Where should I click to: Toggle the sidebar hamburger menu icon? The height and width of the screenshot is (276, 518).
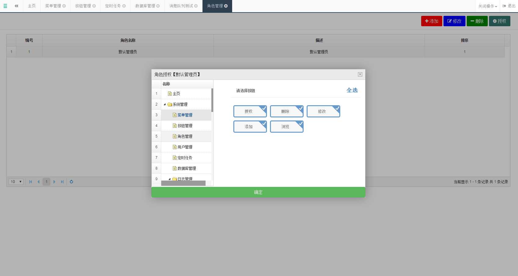pyautogui.click(x=5, y=6)
